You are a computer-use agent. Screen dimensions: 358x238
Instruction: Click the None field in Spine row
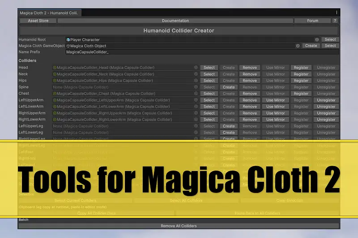point(125,87)
